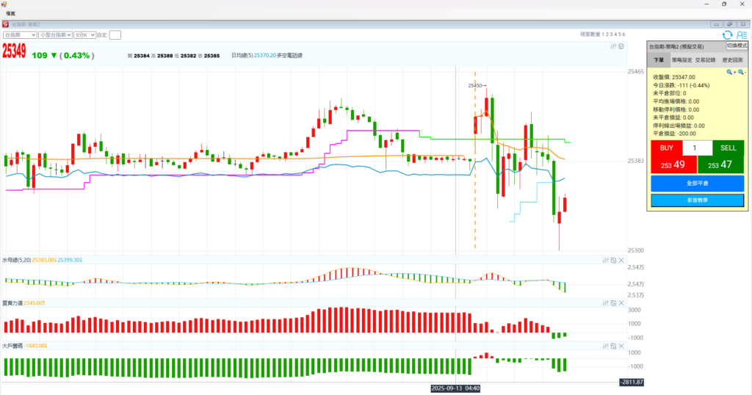This screenshot has width=752, height=395.
Task: Click the copy icon on 水母線 panel
Action: (613, 260)
